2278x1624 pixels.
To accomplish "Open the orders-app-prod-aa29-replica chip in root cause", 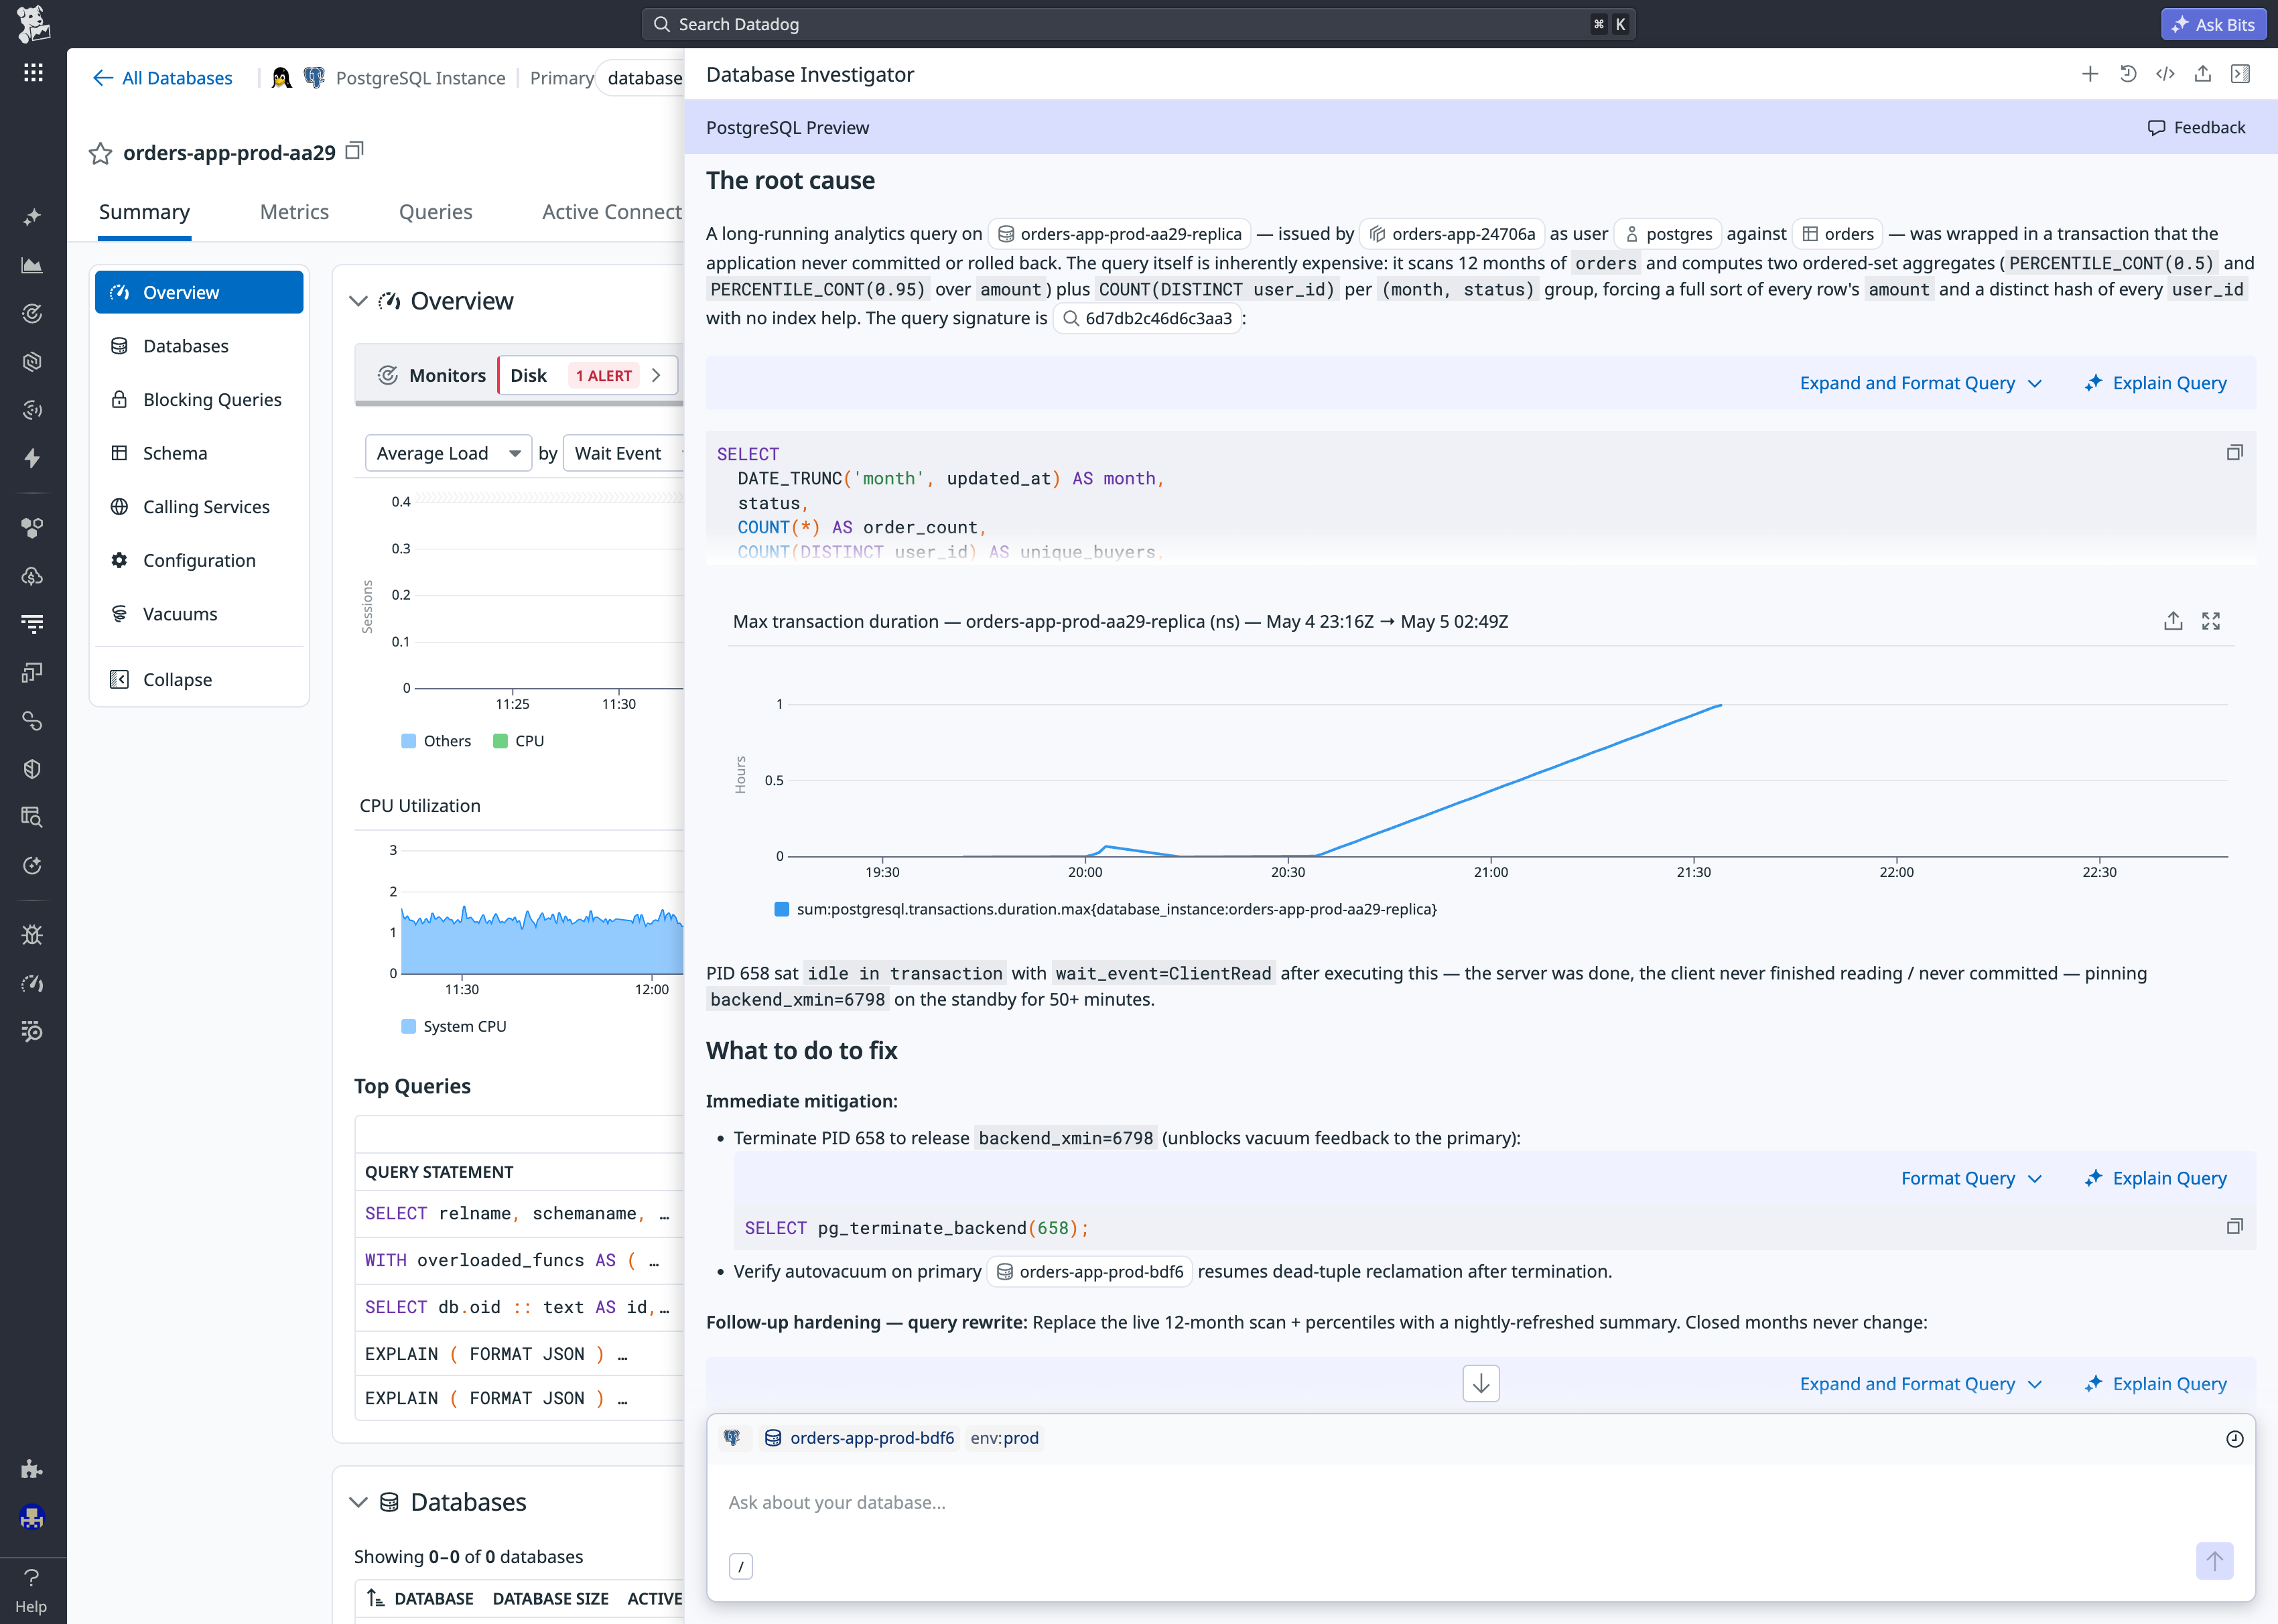I will point(1119,234).
